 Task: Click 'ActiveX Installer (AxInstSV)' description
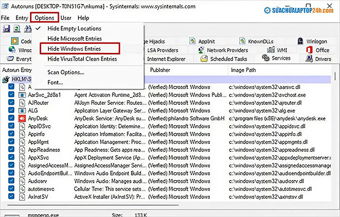pyautogui.click(x=110, y=197)
